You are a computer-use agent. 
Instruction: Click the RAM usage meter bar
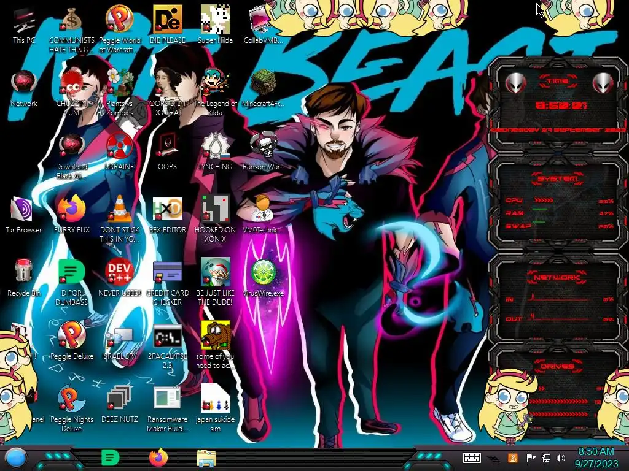(x=540, y=210)
